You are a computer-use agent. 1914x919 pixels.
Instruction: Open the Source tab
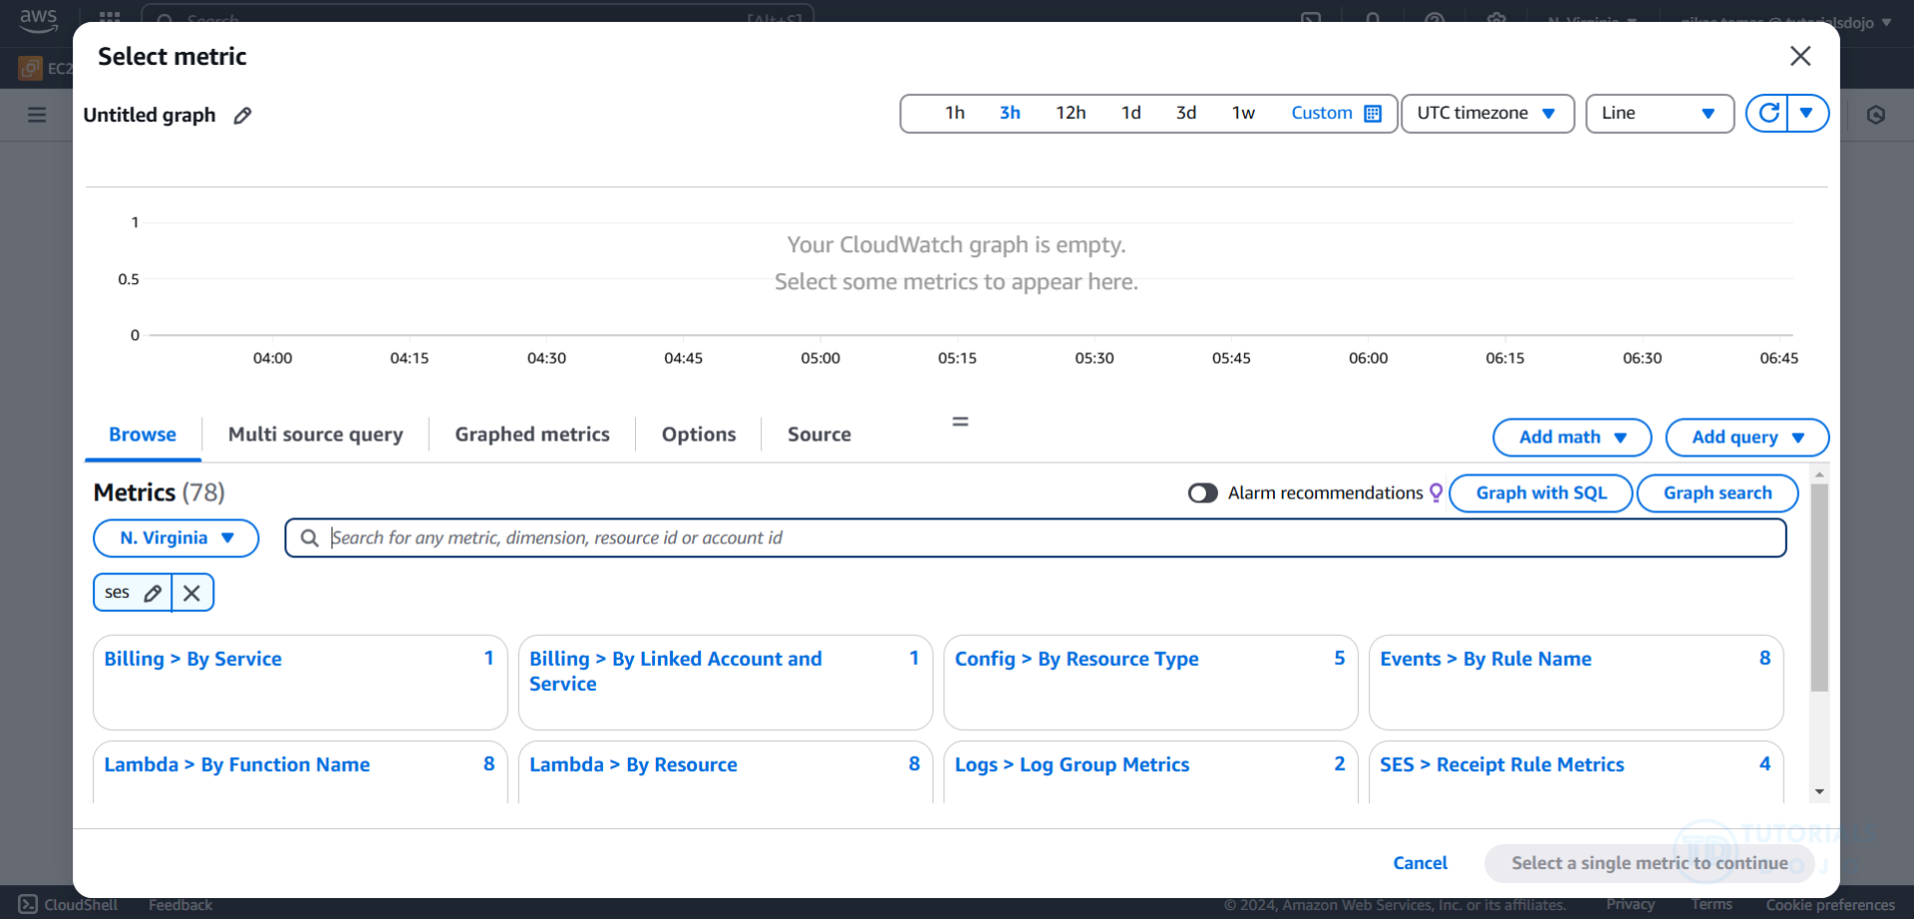[x=819, y=435]
